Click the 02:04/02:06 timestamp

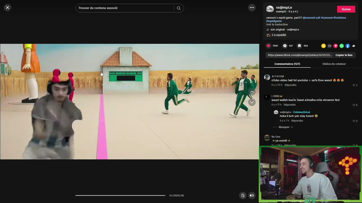[x=177, y=196]
